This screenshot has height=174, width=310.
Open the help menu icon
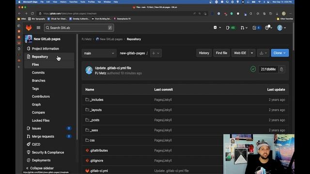(x=268, y=28)
